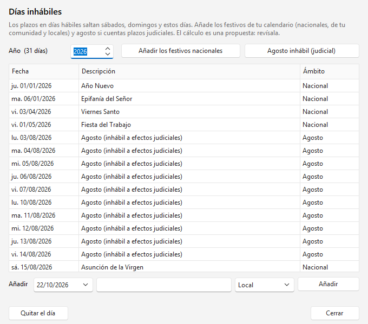Add the national holidays

coord(180,51)
